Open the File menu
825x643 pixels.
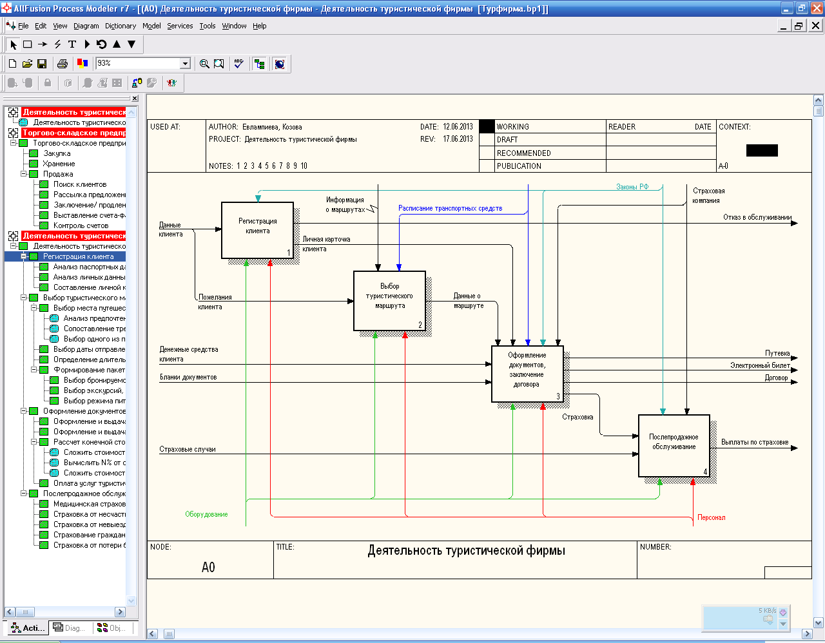(x=23, y=26)
